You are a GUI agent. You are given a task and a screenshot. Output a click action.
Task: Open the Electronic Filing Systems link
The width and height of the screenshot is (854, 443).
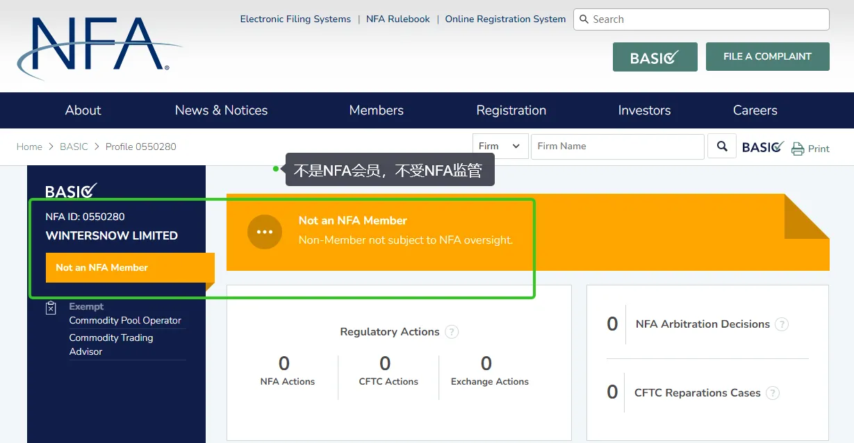(295, 19)
